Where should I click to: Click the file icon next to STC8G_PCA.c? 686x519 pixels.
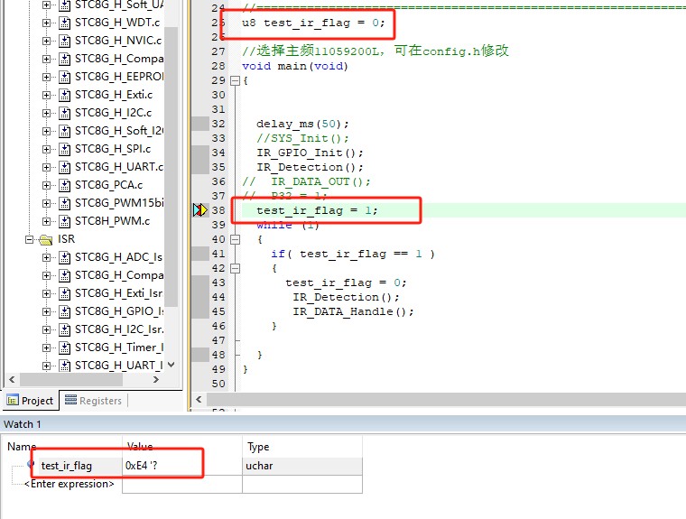coord(64,185)
